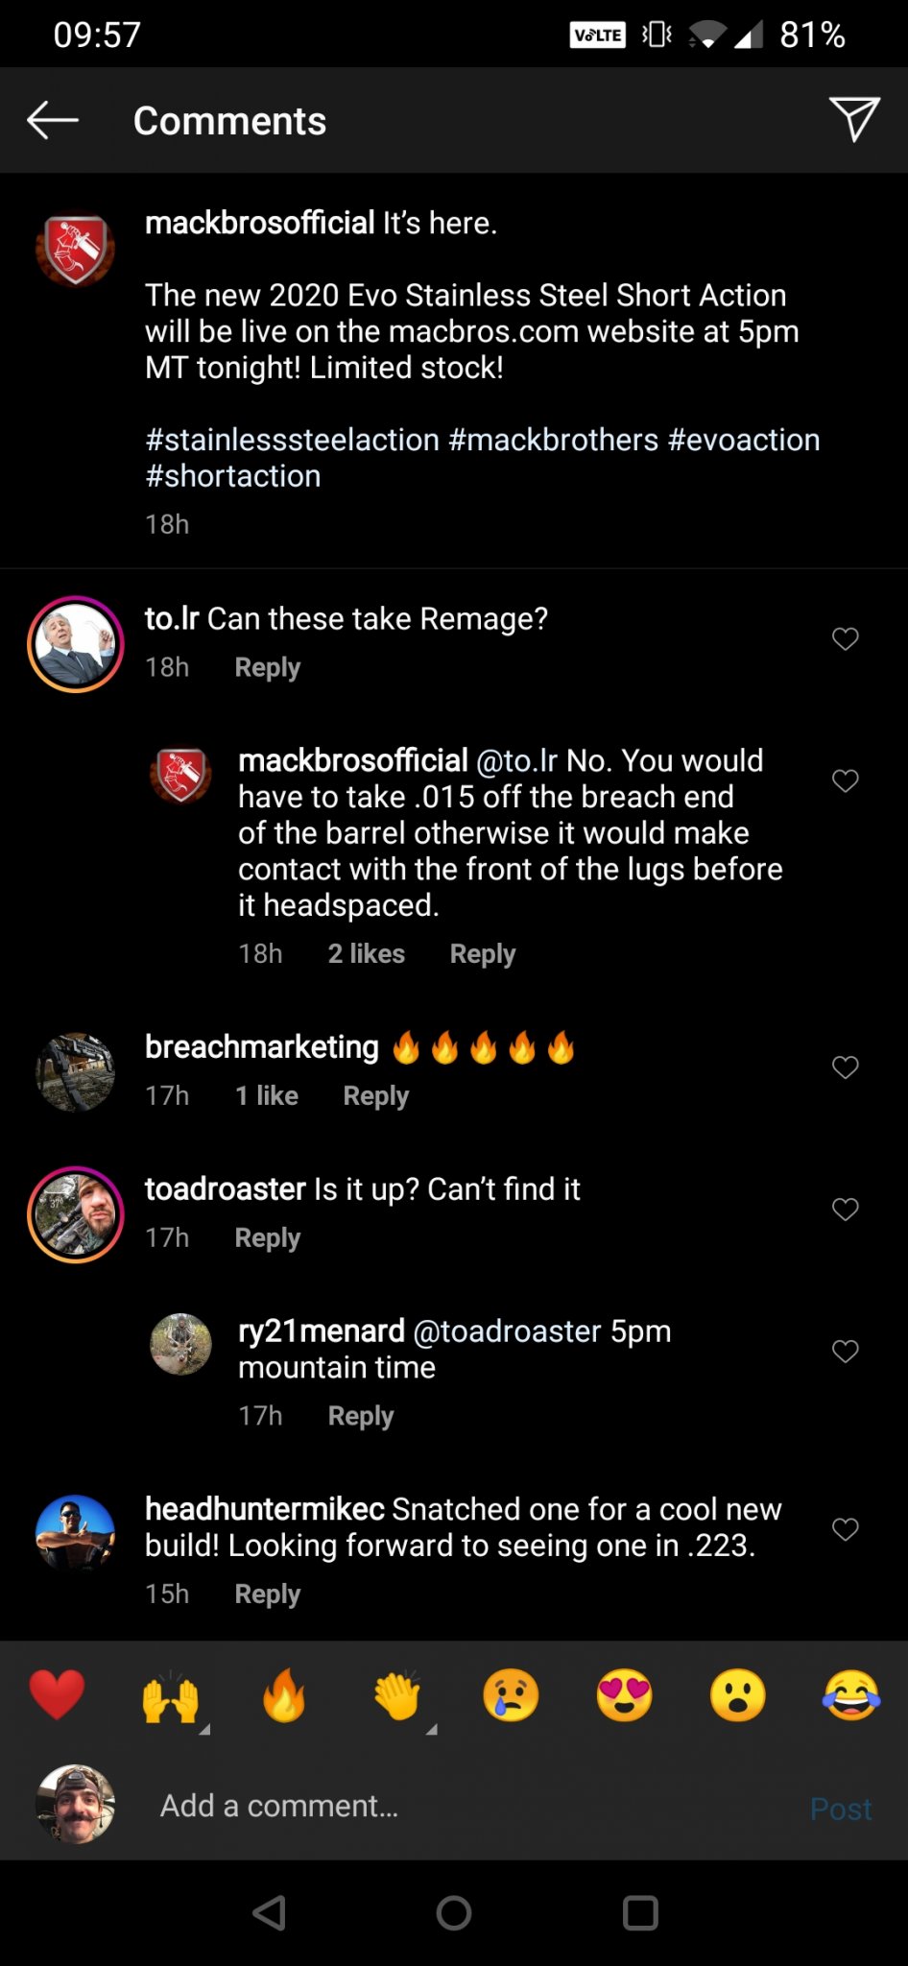Like breachmarketing's fire emoji comment
The height and width of the screenshot is (1966, 908).
coord(845,1067)
